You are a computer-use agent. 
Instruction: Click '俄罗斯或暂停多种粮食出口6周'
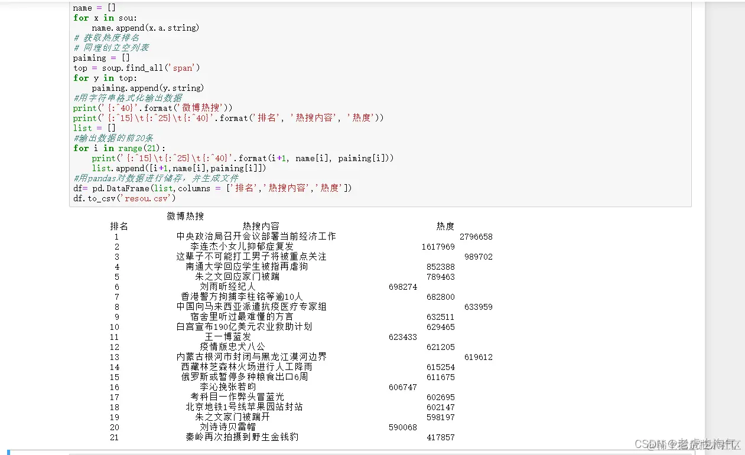pyautogui.click(x=245, y=377)
